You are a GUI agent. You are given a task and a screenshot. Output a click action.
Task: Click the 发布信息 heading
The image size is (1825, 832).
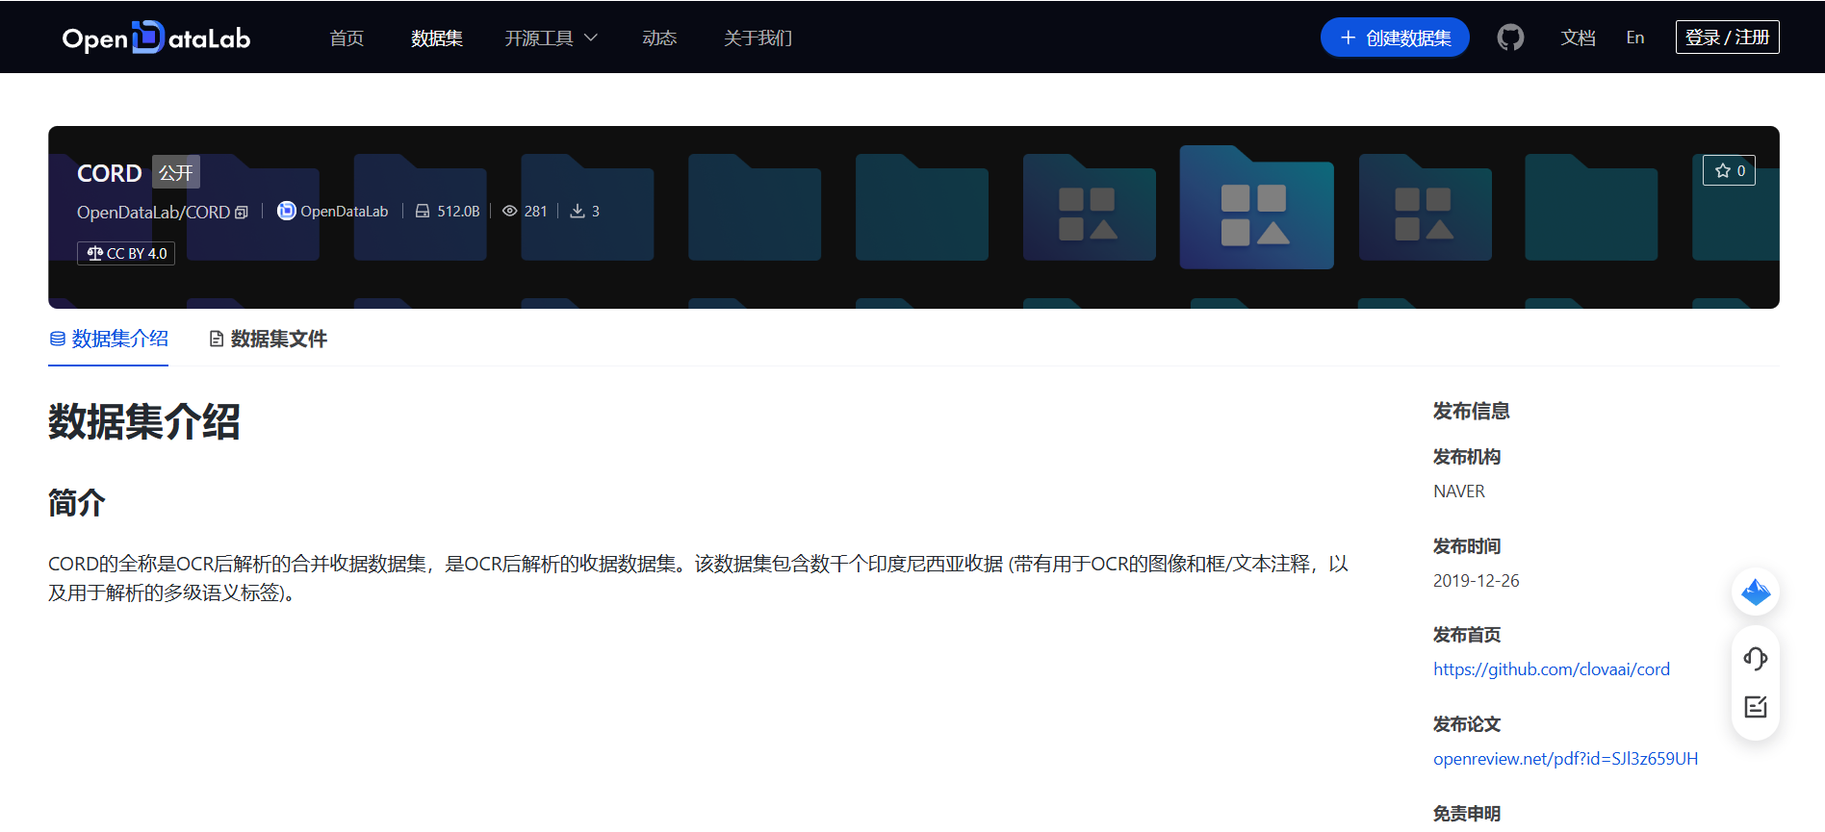[1471, 411]
